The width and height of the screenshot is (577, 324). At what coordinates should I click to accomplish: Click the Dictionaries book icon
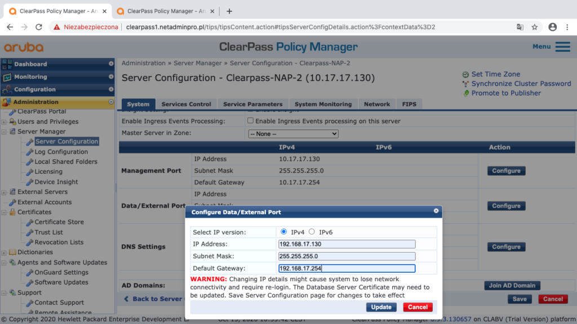pos(12,252)
